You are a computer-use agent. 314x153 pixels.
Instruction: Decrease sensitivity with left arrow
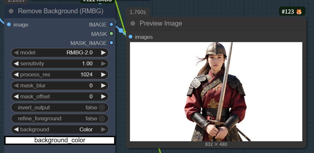point(16,63)
